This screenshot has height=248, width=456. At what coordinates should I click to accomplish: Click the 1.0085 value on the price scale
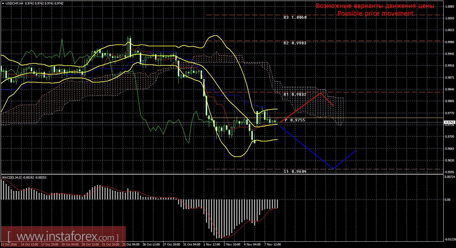tap(450, 6)
